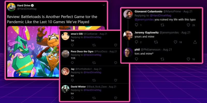Retweet smac's GBJ "Tor" reply

pyautogui.click(x=94, y=45)
